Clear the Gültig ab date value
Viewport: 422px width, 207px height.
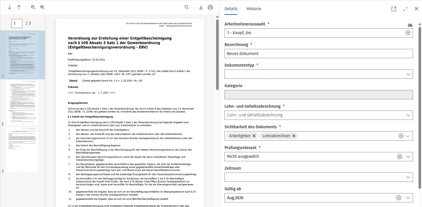click(x=399, y=198)
